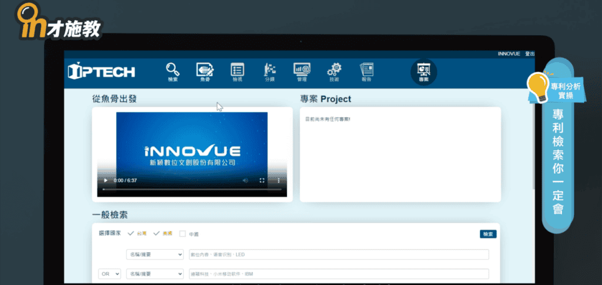
Task: Toggle the 台灣 country checkbox
Action: (x=131, y=233)
